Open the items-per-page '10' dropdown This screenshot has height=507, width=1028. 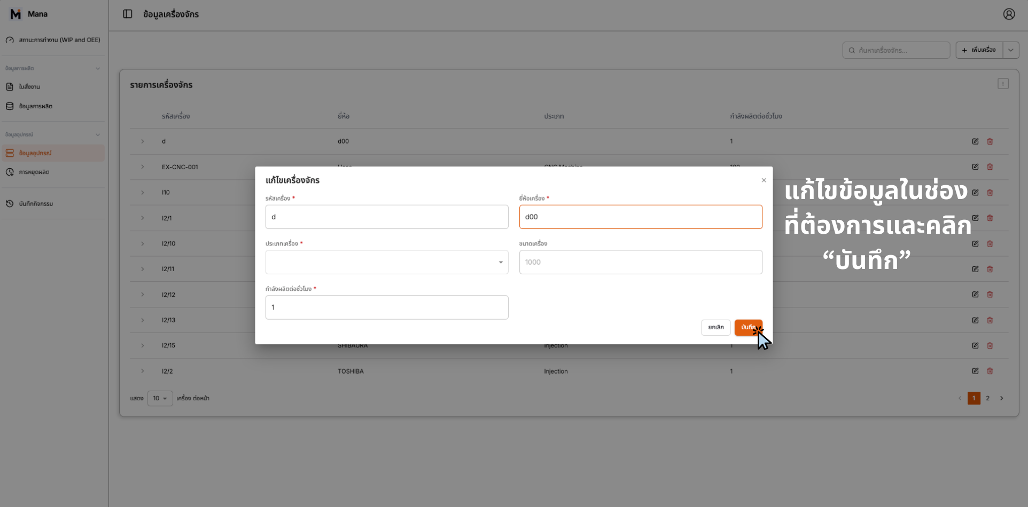tap(159, 398)
